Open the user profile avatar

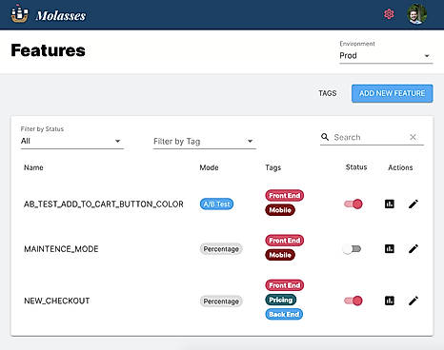[416, 14]
